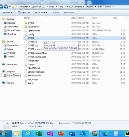129x137 pixels.
Task: Sort files by Date modified column
Action: [x=77, y=18]
